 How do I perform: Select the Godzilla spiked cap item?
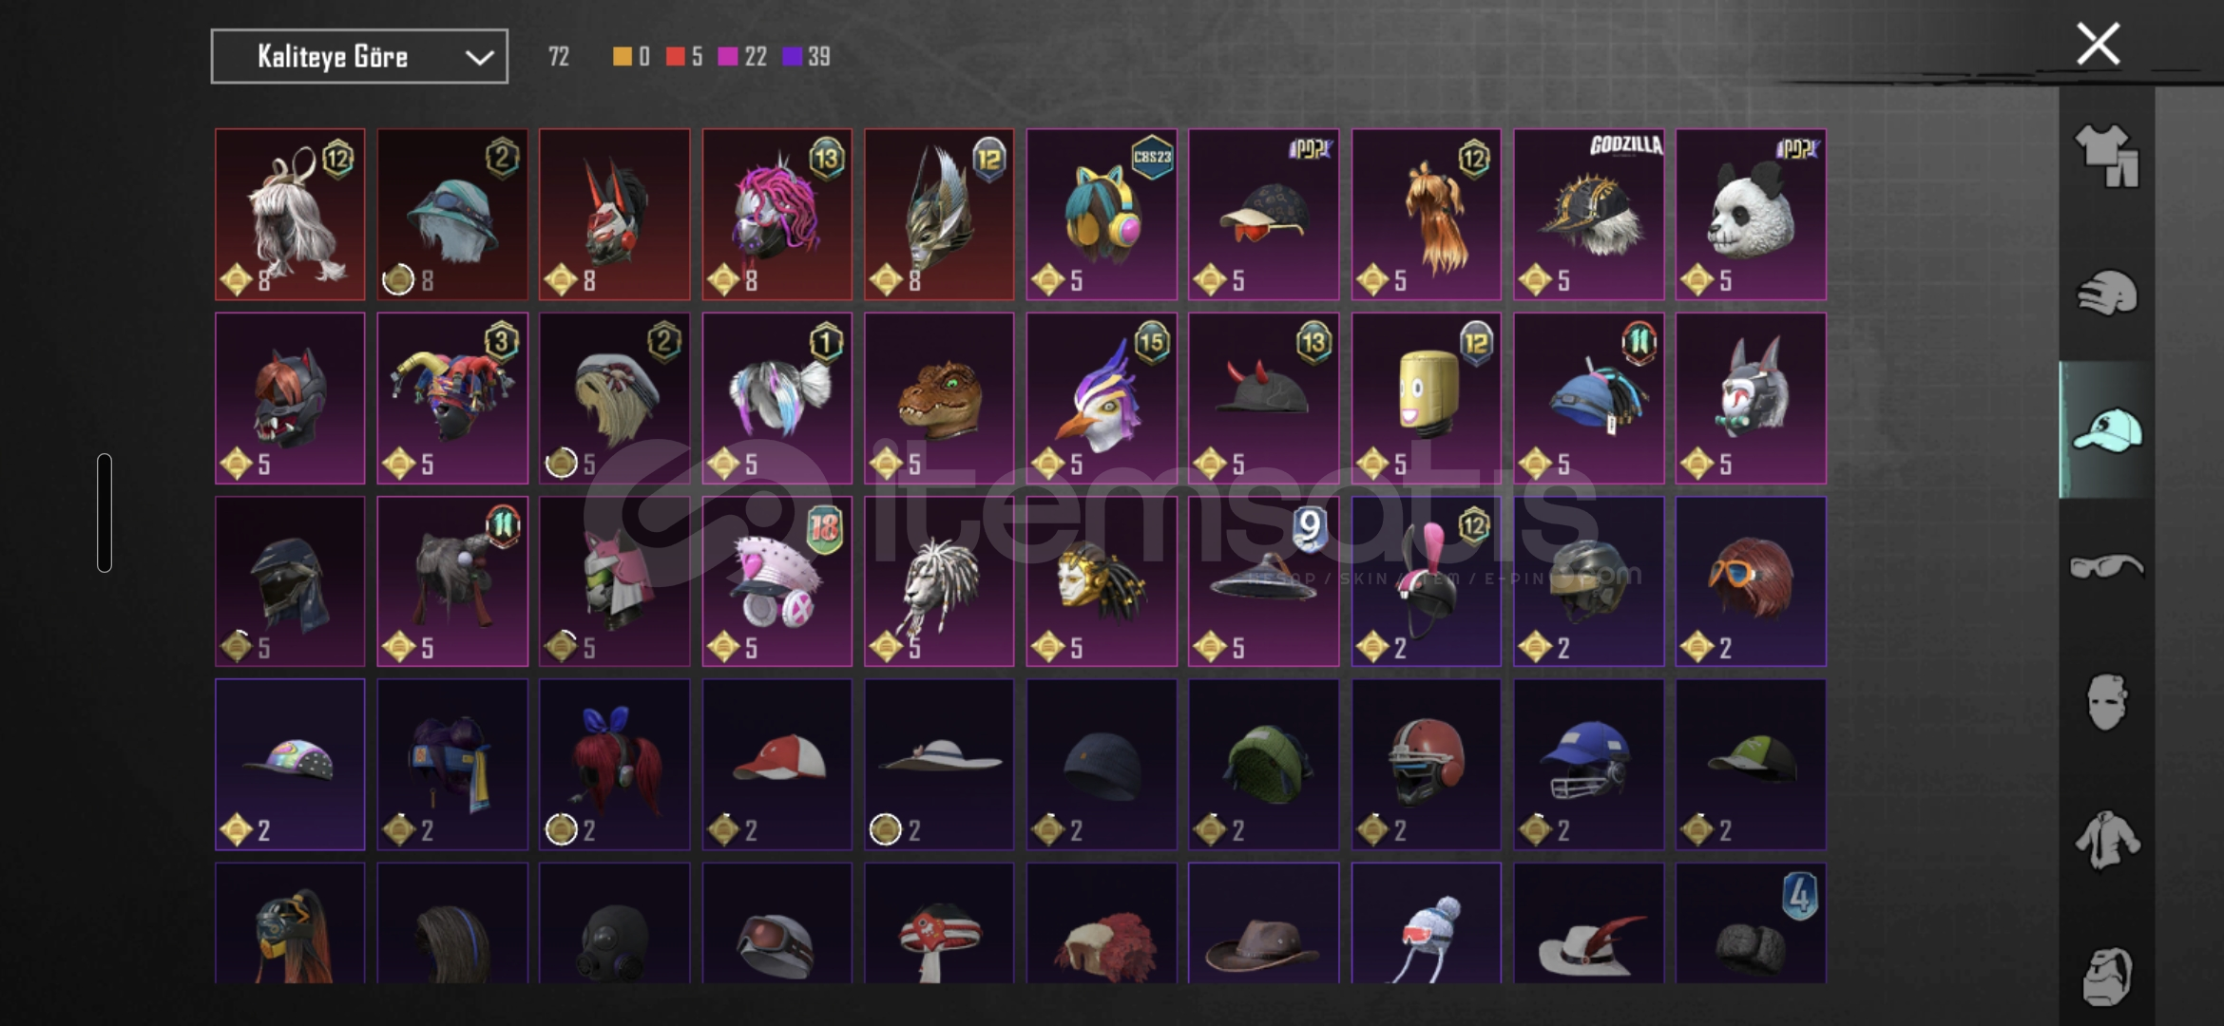coord(1588,215)
